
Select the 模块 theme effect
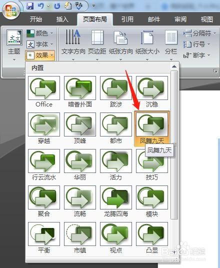[152, 201]
